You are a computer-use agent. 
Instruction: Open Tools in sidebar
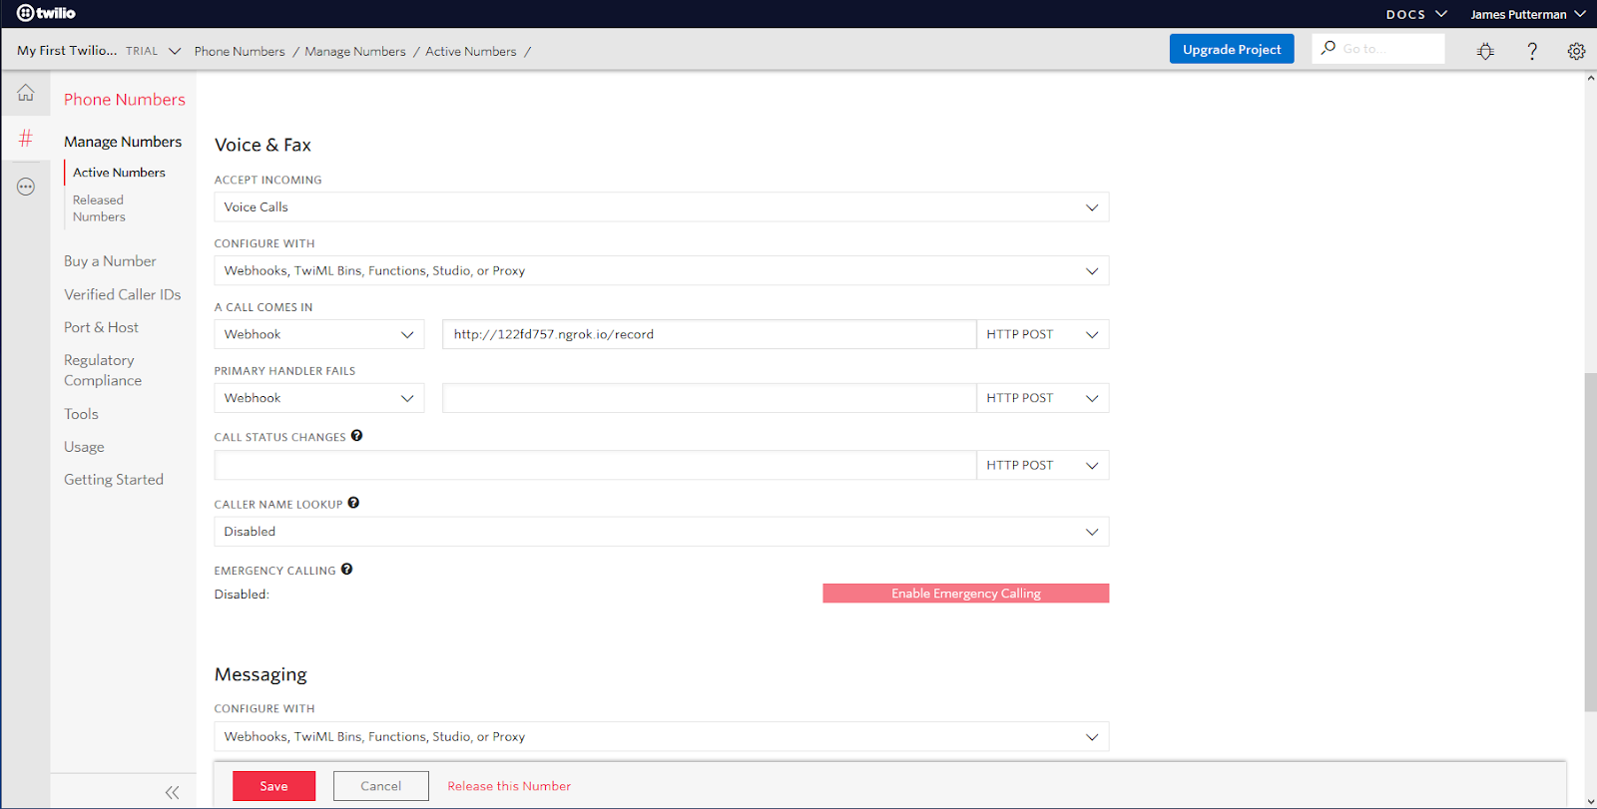81,414
